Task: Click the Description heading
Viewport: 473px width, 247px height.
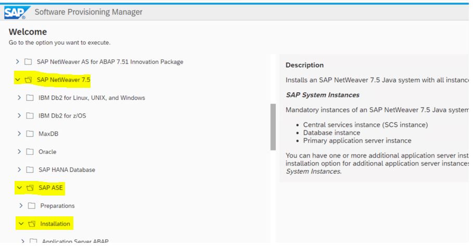Action: point(304,65)
